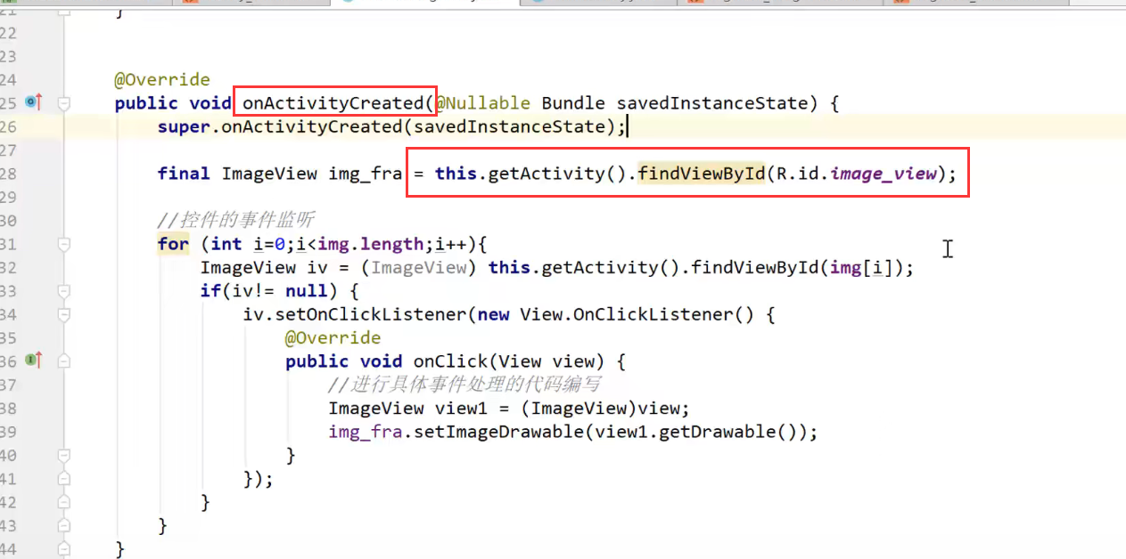The width and height of the screenshot is (1126, 559).
Task: Collapse the onActivityCreated method using its fold marker
Action: point(64,103)
